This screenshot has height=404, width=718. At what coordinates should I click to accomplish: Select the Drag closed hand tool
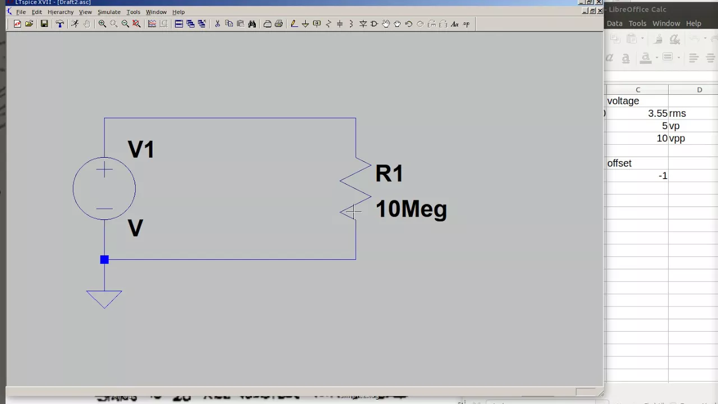(397, 24)
